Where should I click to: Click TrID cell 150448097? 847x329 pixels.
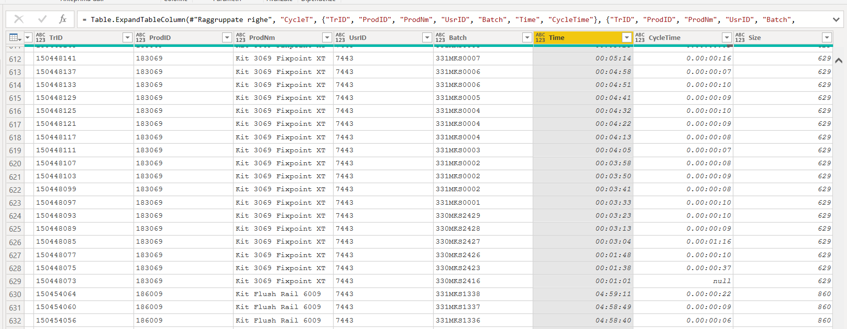[x=84, y=203]
